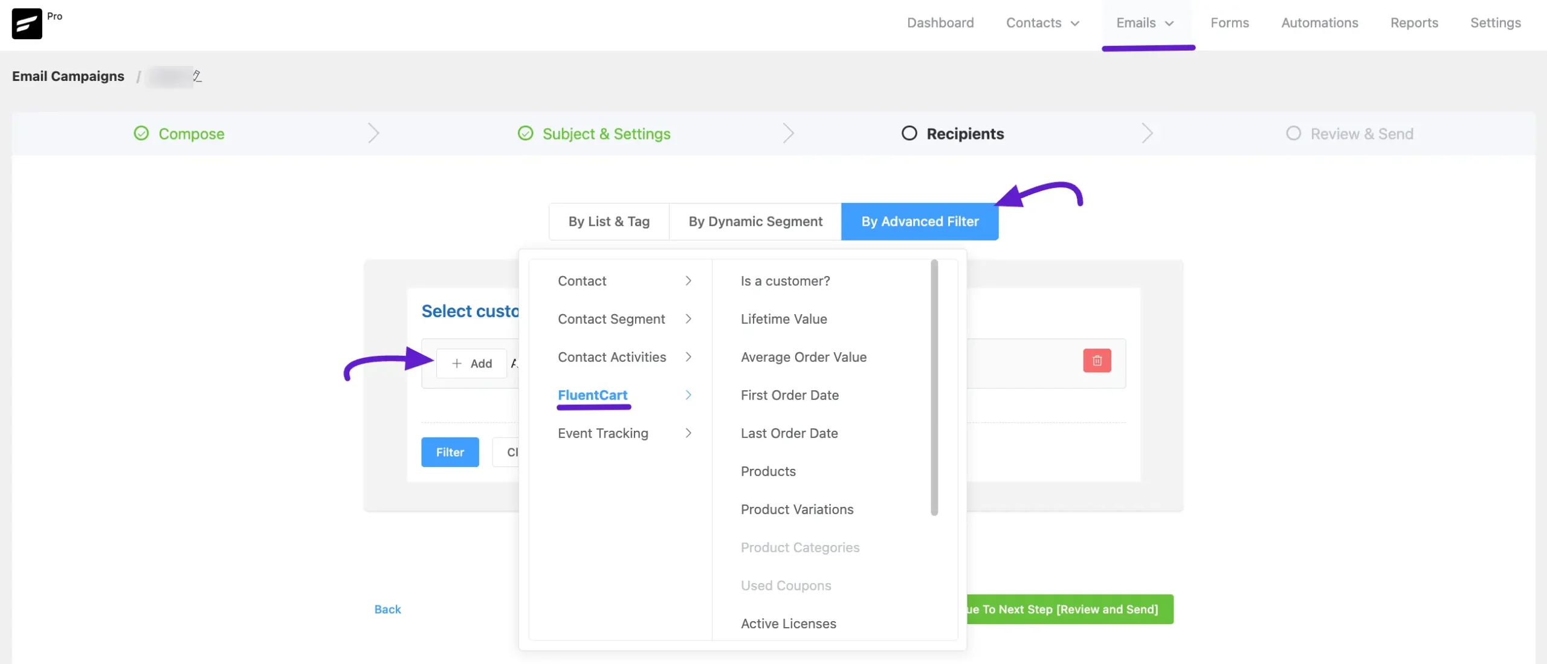Click the Back link
Screen dimensions: 1547x664
(387, 609)
